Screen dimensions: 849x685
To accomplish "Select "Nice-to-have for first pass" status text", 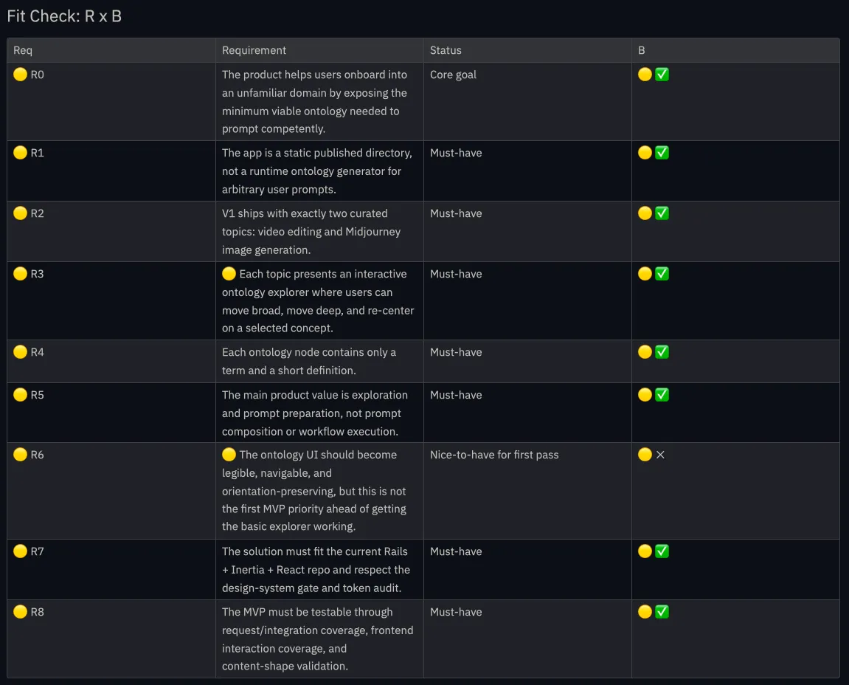I will (x=494, y=455).
